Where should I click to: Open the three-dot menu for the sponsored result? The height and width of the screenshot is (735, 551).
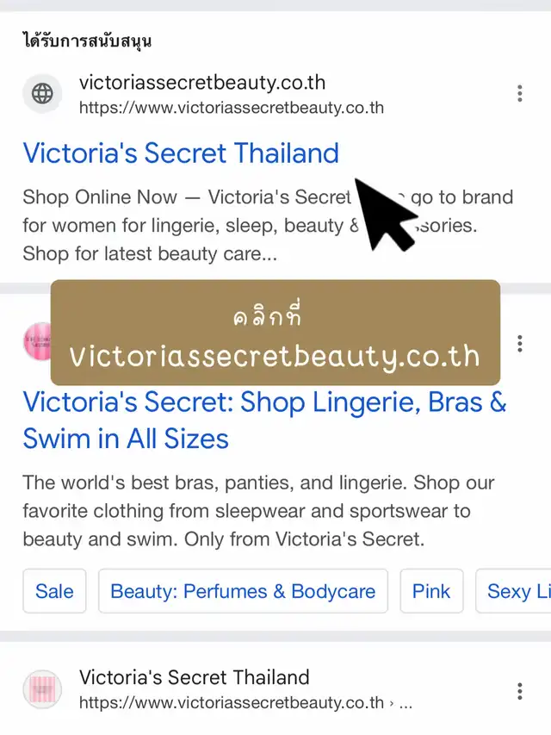coord(520,93)
